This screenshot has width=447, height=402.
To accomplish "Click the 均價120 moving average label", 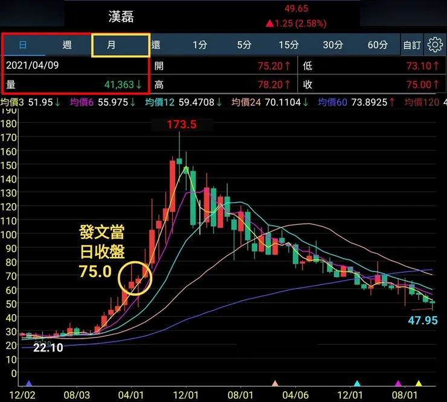I will point(422,102).
